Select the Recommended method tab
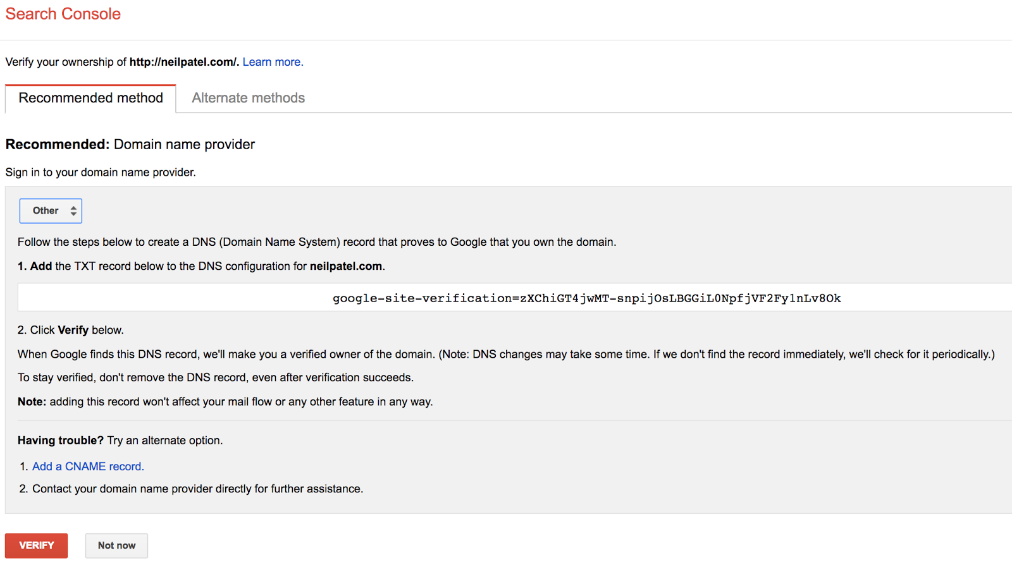The height and width of the screenshot is (572, 1012). pyautogui.click(x=90, y=99)
